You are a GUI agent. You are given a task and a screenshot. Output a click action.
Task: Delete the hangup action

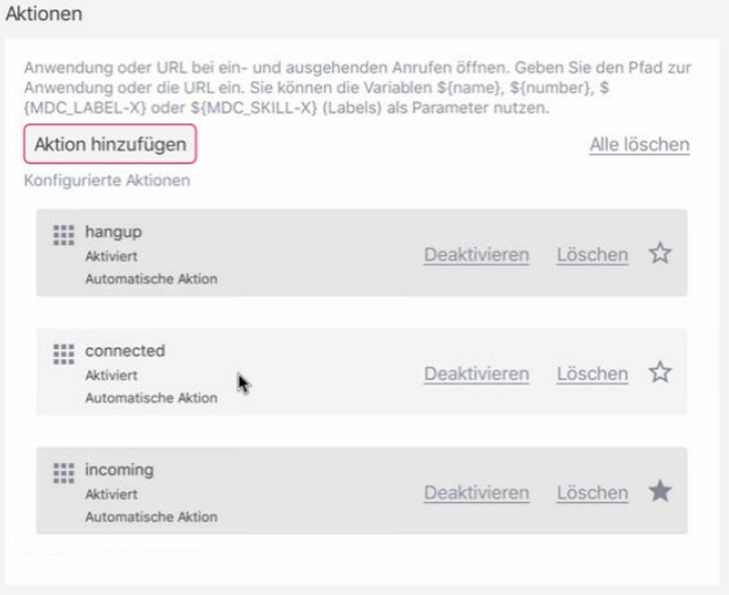coord(593,255)
